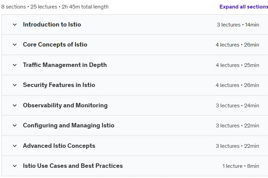
Task: Click '4 lectures • 26min' in Core Concepts row
Action: click(x=237, y=44)
